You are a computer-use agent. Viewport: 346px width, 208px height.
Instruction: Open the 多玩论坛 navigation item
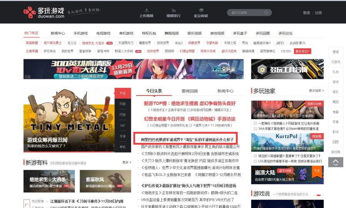[x=286, y=34]
